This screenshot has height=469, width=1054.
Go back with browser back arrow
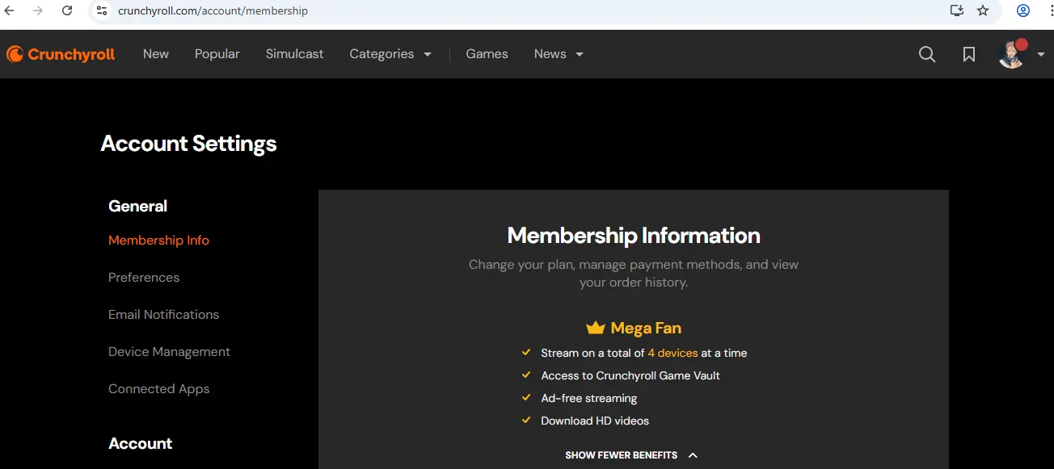[11, 10]
